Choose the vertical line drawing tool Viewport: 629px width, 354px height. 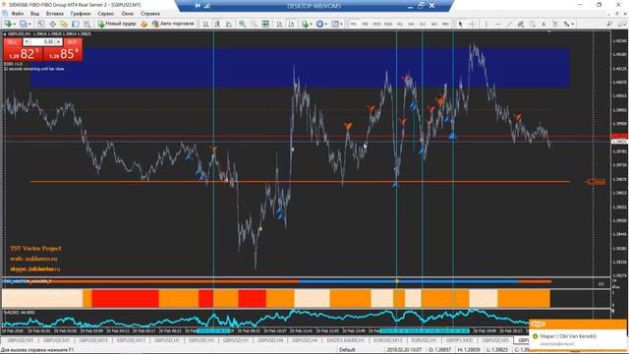coord(486,24)
